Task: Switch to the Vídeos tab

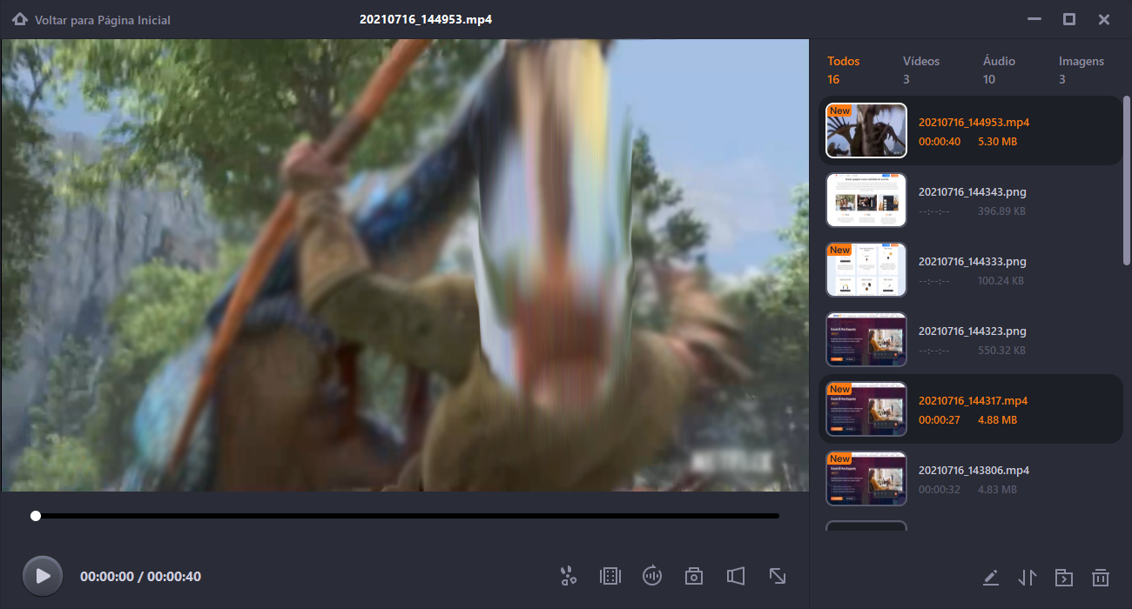Action: (921, 70)
